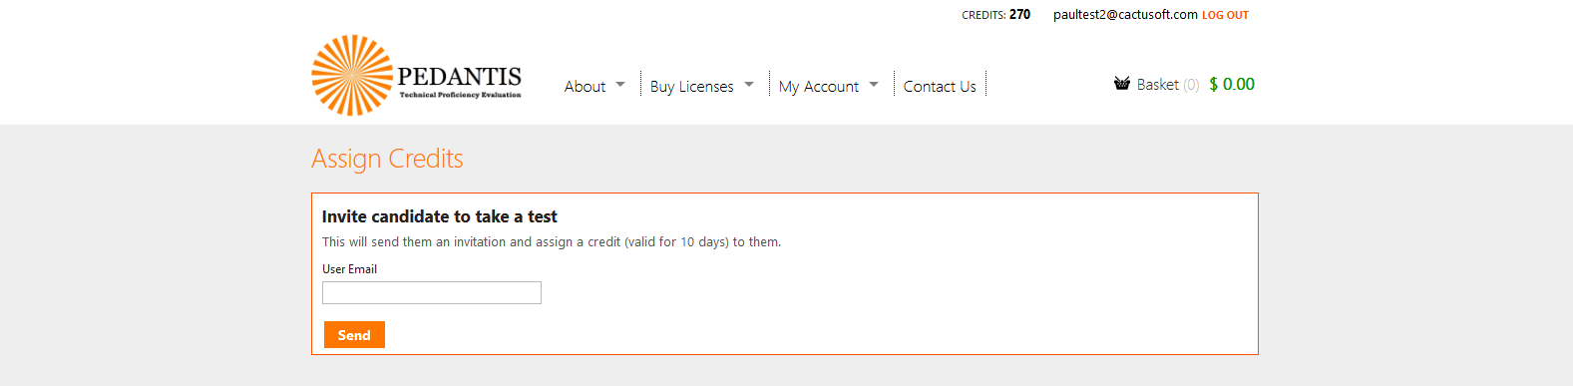Viewport: 1573px width, 386px height.
Task: Click the PEDANTIS brand name text
Action: (x=459, y=77)
